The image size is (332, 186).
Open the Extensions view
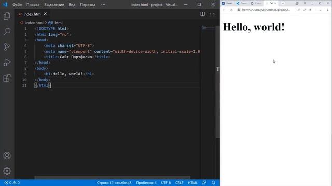[x=7, y=78]
